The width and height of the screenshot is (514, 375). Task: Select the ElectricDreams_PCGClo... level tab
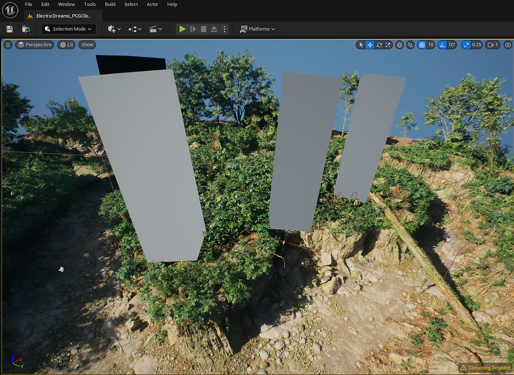(x=63, y=16)
